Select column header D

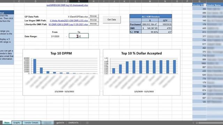[x=36, y=1]
